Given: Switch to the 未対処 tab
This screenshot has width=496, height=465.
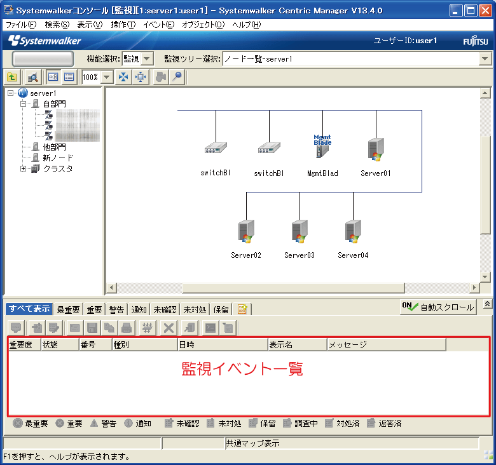Looking at the screenshot, I should [195, 309].
